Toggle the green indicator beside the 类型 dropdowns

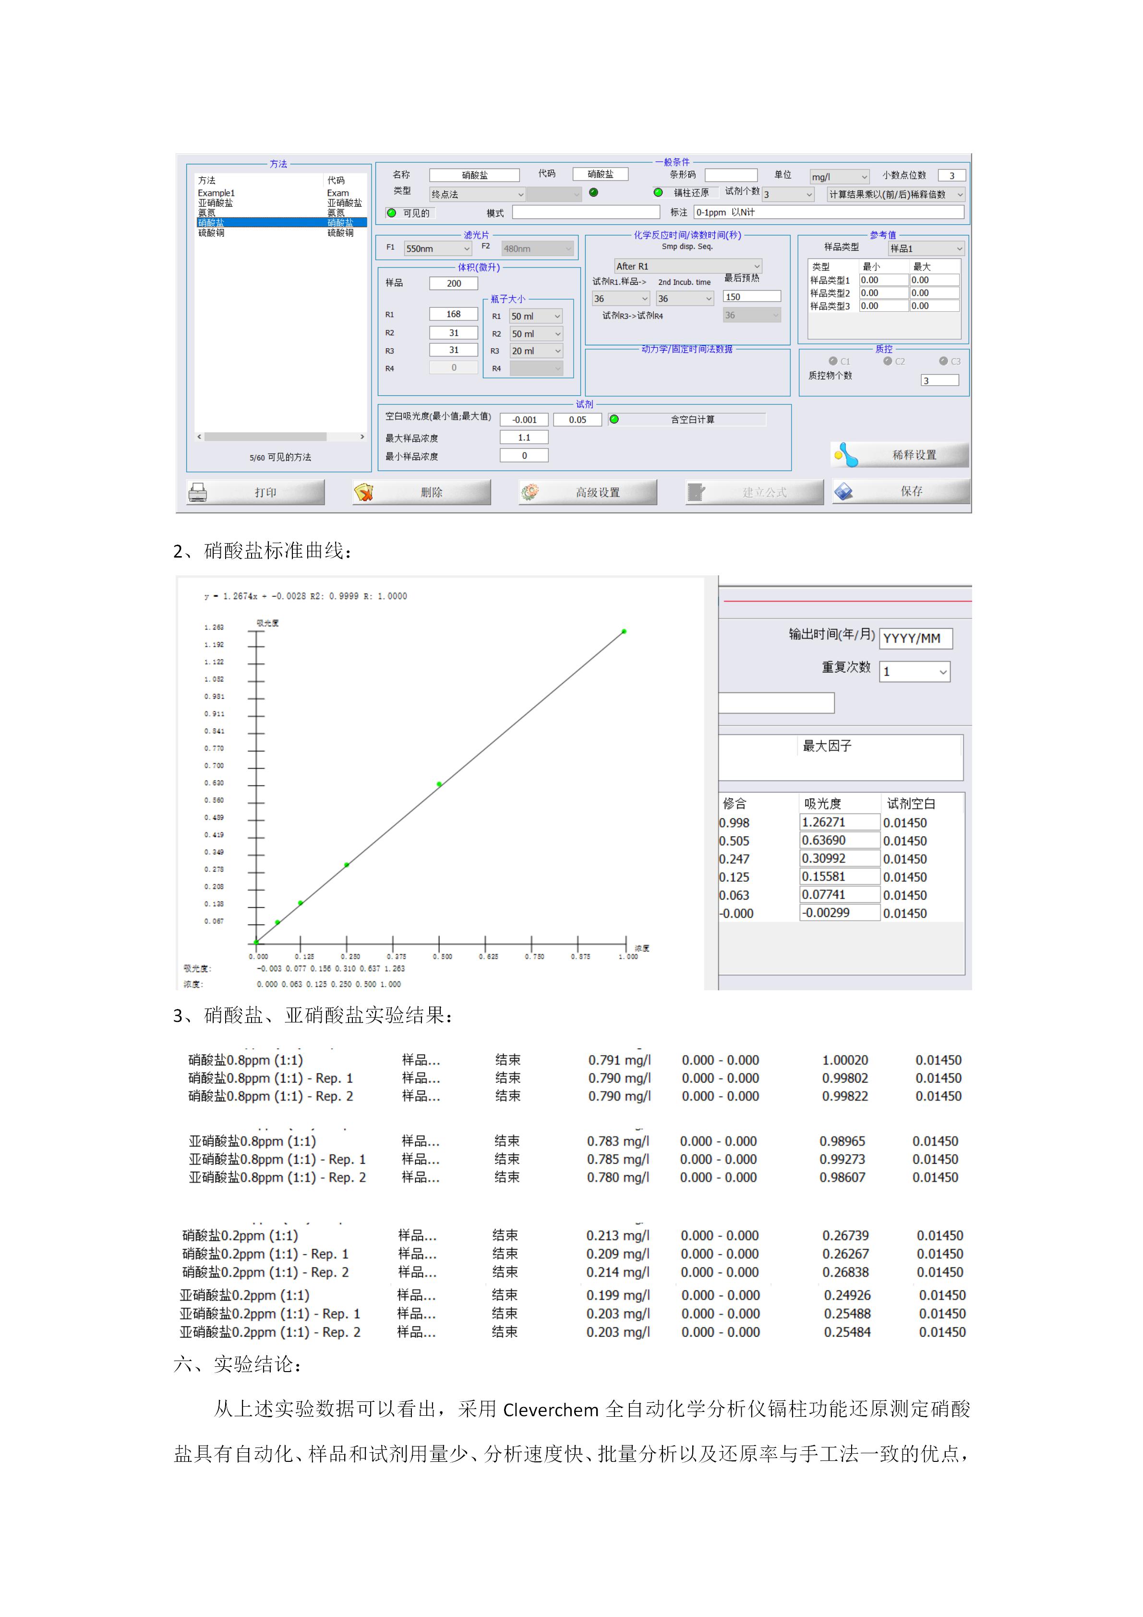coord(593,192)
